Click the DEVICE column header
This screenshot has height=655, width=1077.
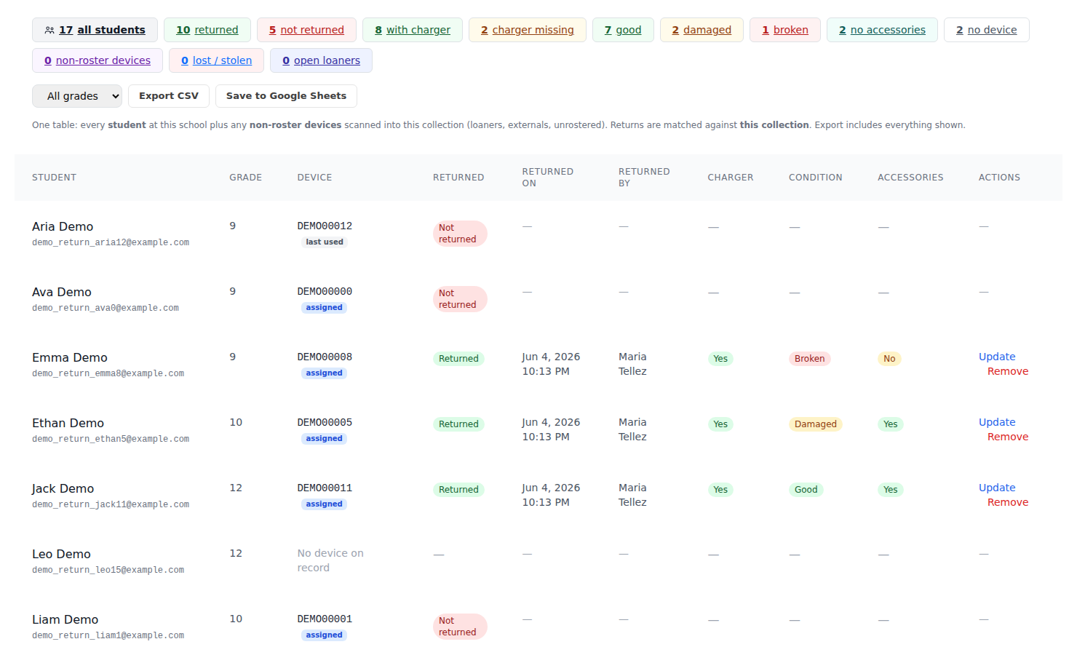coord(314,178)
